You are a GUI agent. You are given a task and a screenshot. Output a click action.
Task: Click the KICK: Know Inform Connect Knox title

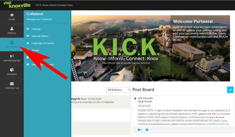click(x=54, y=5)
